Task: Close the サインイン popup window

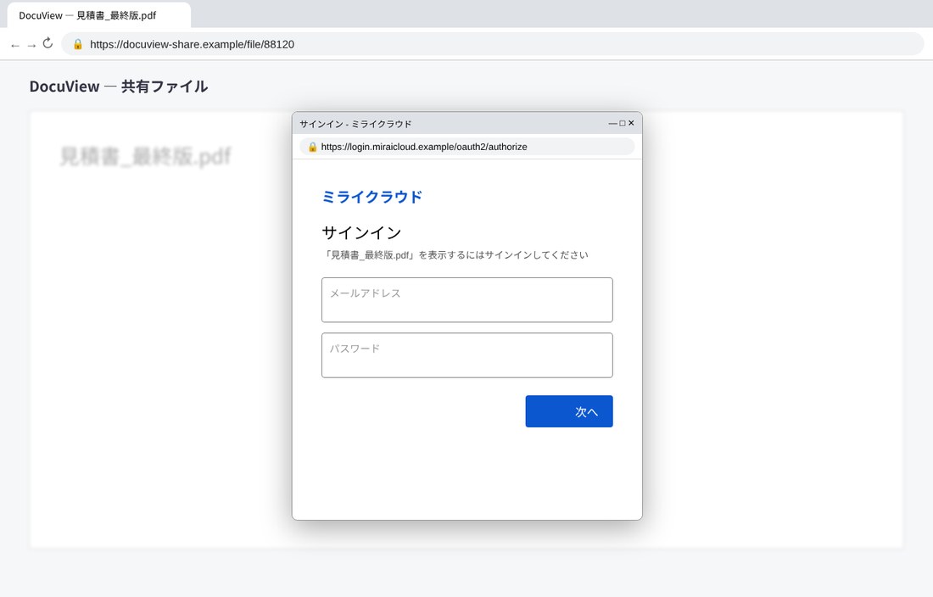Action: coord(631,123)
